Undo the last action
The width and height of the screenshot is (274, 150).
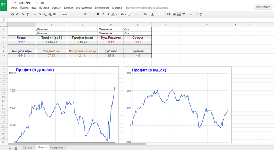18,14
